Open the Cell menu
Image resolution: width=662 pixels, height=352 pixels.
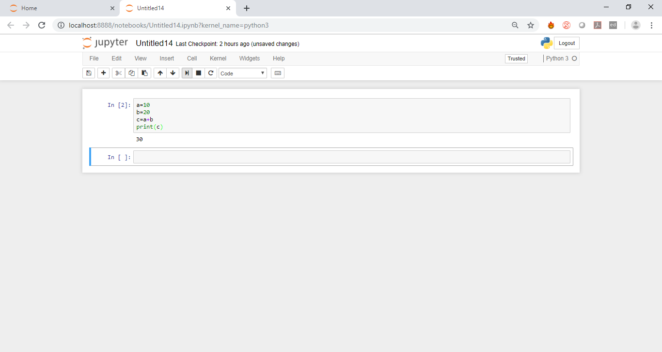click(192, 59)
